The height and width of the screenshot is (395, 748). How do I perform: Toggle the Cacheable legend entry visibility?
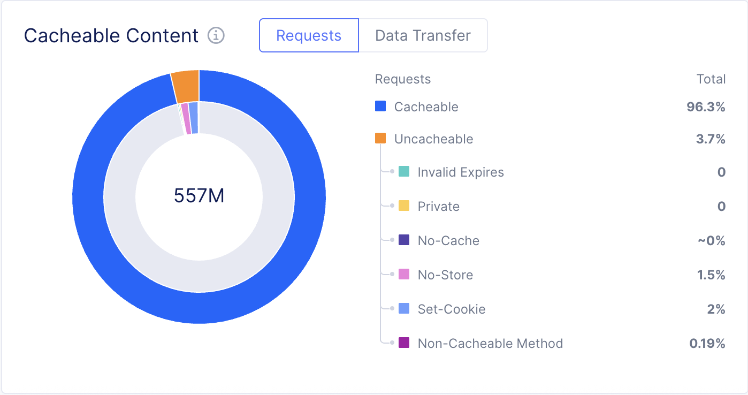425,107
